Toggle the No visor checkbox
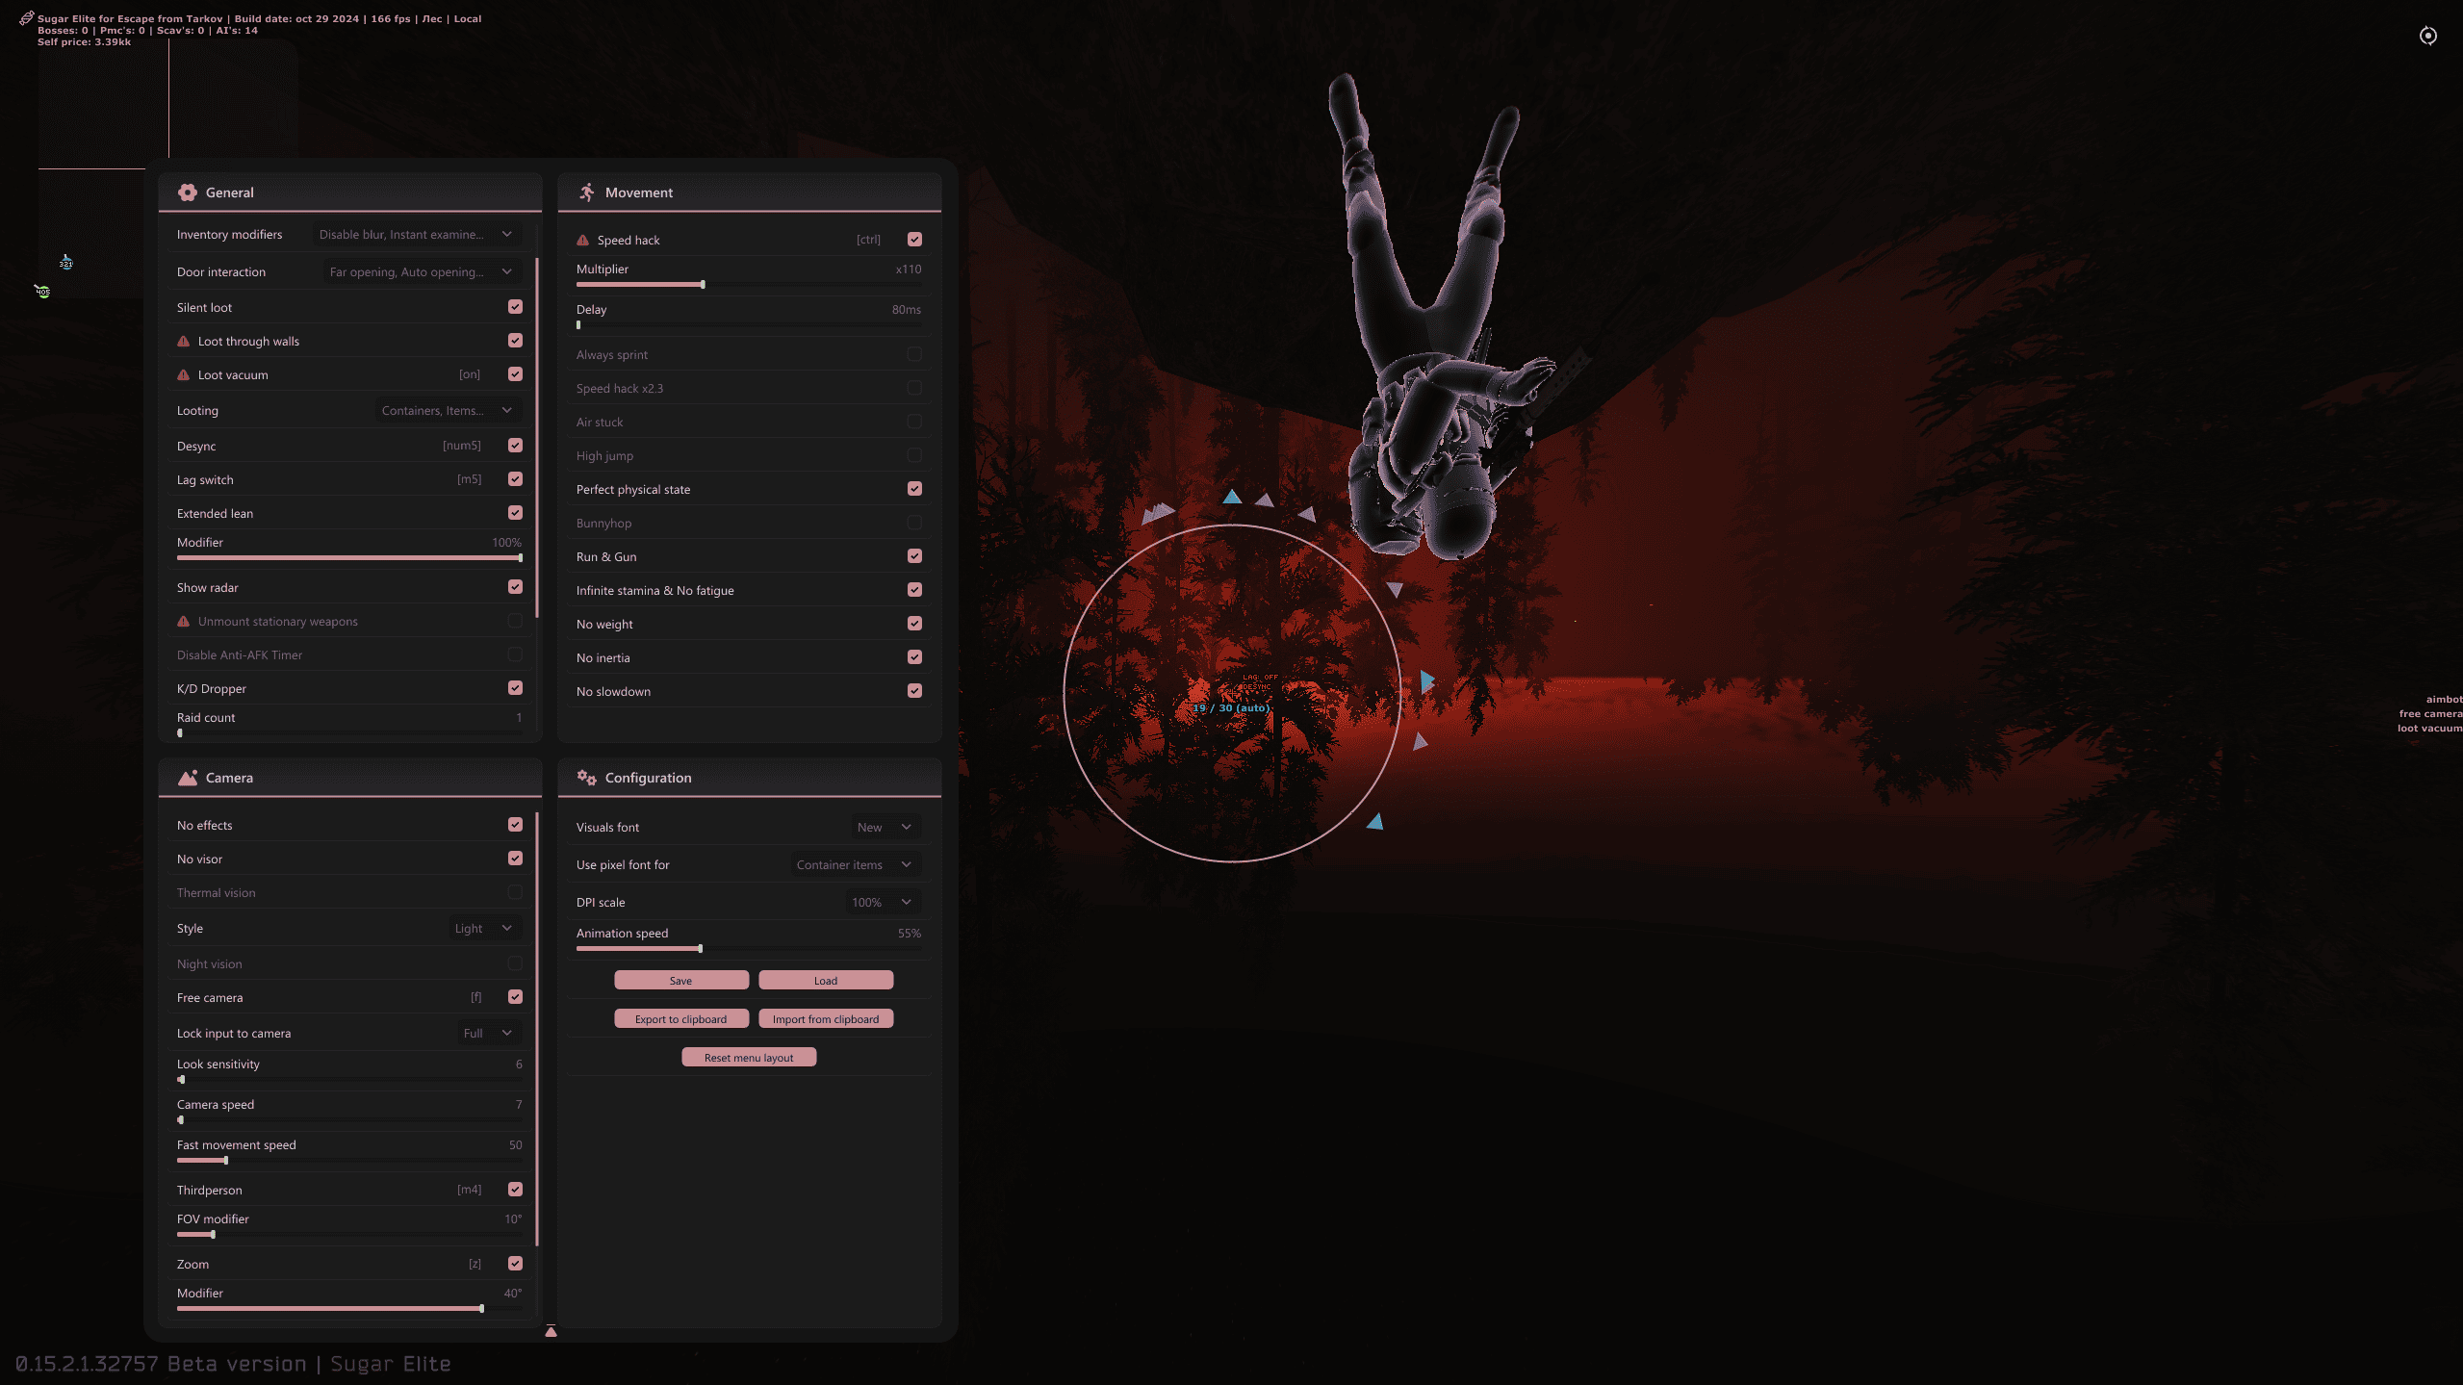This screenshot has height=1385, width=2463. [x=515, y=859]
